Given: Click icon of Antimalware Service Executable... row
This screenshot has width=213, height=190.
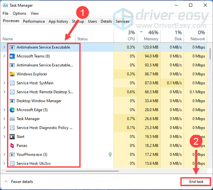Looking at the screenshot, I should [x=12, y=65].
